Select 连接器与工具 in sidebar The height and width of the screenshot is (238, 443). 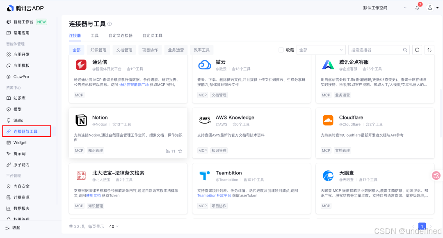(x=27, y=131)
